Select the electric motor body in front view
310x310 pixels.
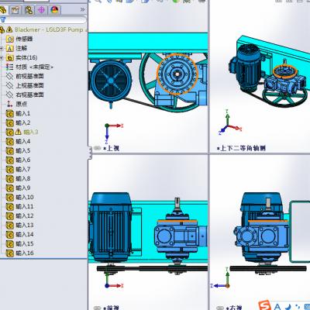pos(110,227)
